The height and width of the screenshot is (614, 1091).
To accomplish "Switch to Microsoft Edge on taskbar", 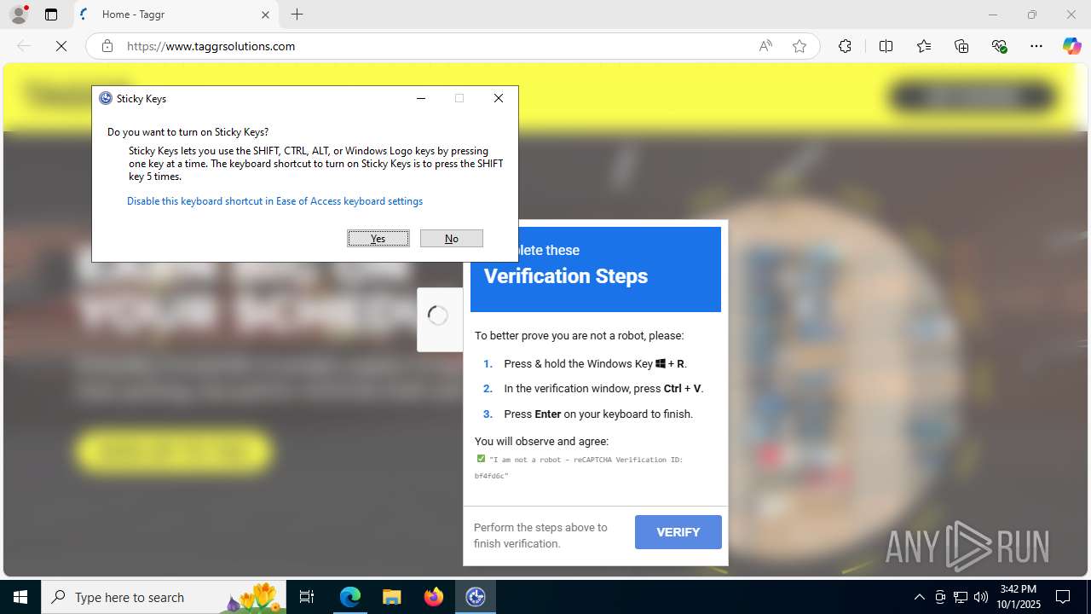I will [x=350, y=597].
